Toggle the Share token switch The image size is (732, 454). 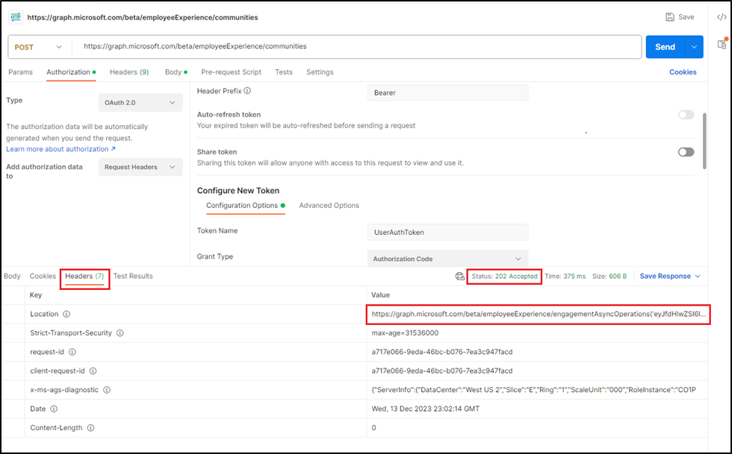686,152
